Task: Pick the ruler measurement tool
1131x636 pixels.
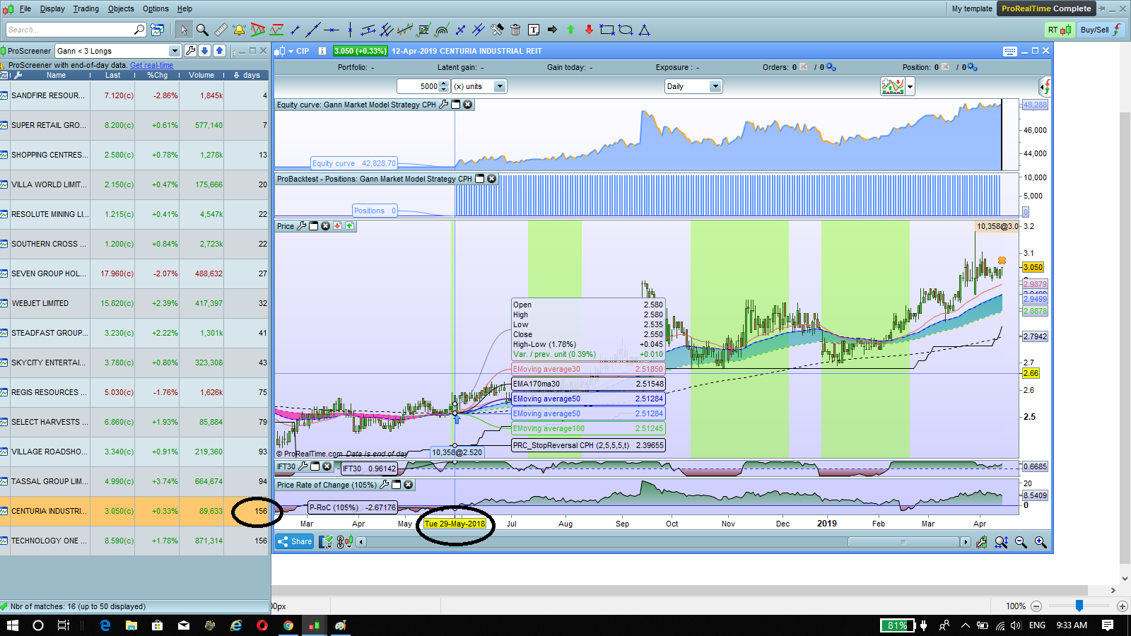Action: 221,30
